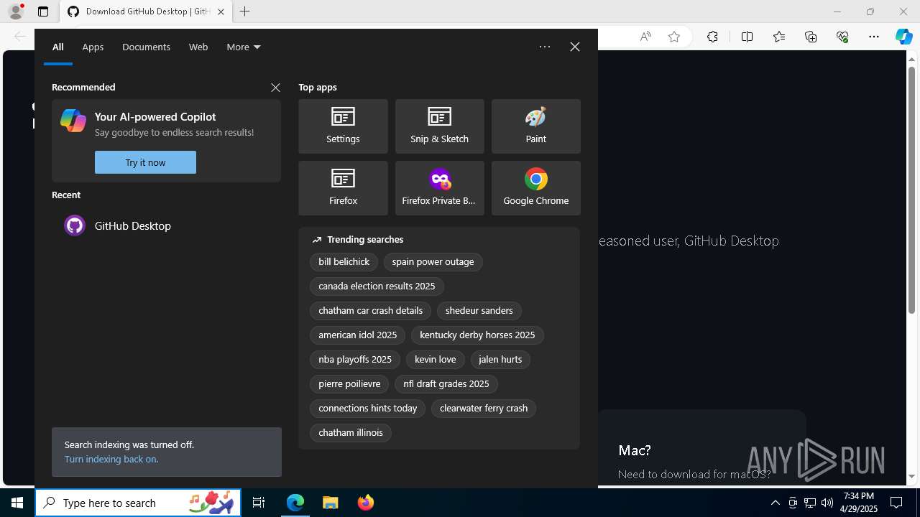This screenshot has height=517, width=920.
Task: Enable Read aloud in Edge
Action: coord(645,37)
